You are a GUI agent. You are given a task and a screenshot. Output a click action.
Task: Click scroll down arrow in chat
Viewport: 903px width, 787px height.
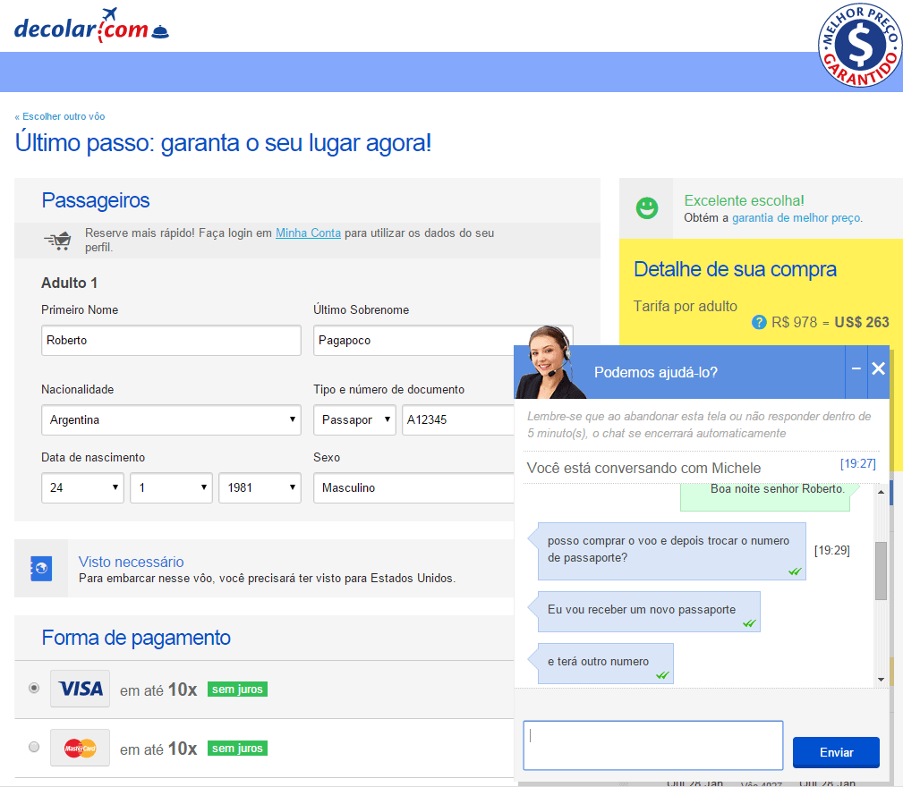coord(881,680)
